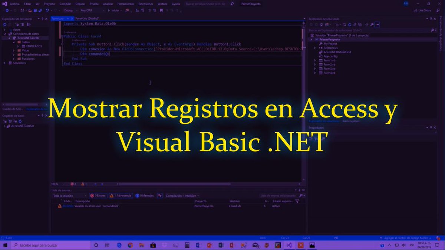
Task: Open the Windows Start menu
Action: [5, 245]
